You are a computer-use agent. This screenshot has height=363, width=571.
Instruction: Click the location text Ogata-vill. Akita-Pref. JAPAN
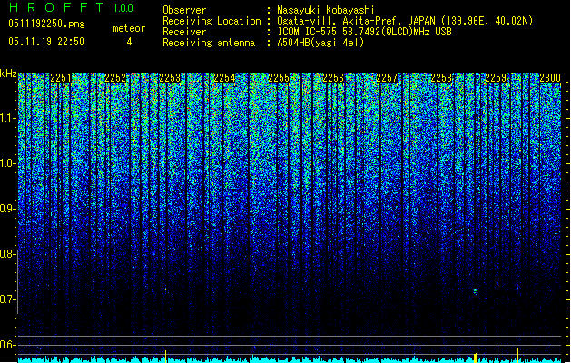pos(357,21)
